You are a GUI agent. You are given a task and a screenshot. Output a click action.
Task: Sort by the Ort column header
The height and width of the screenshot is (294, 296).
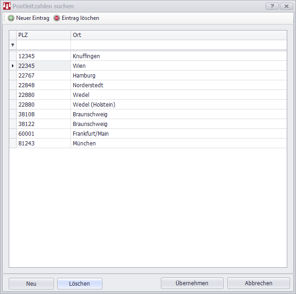click(178, 35)
